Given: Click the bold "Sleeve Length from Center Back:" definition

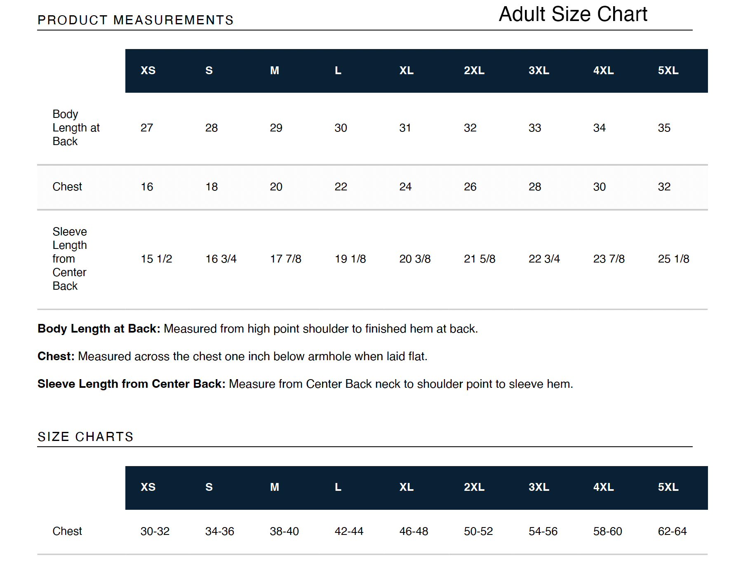Looking at the screenshot, I should tap(131, 384).
